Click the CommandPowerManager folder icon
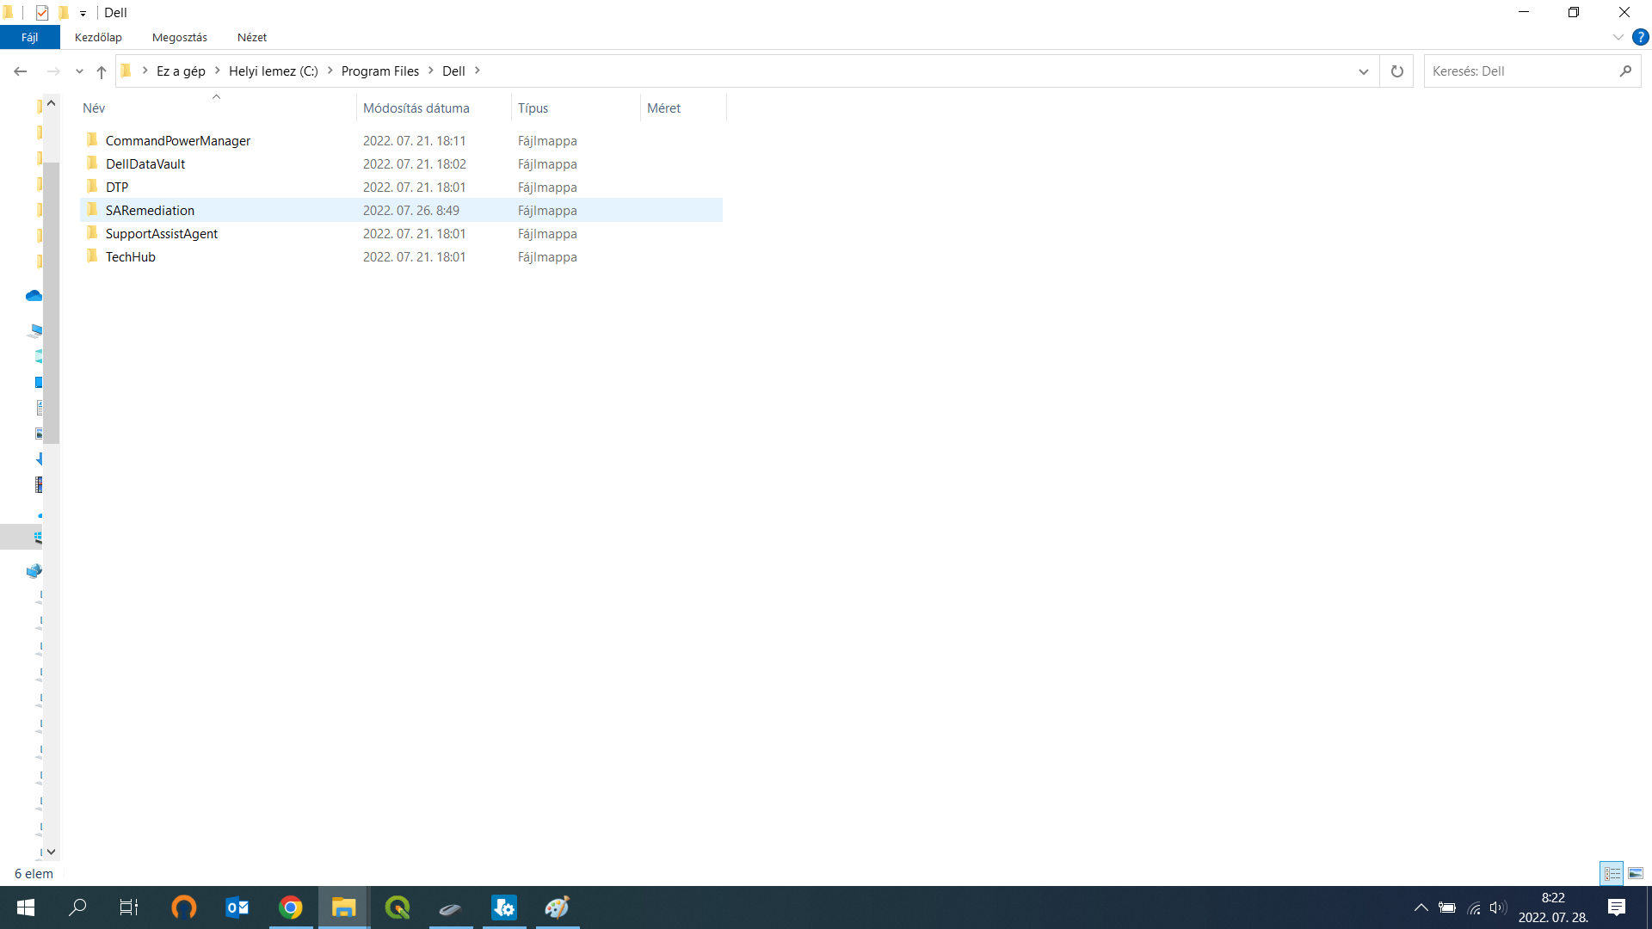Viewport: 1652px width, 929px height. pyautogui.click(x=92, y=140)
